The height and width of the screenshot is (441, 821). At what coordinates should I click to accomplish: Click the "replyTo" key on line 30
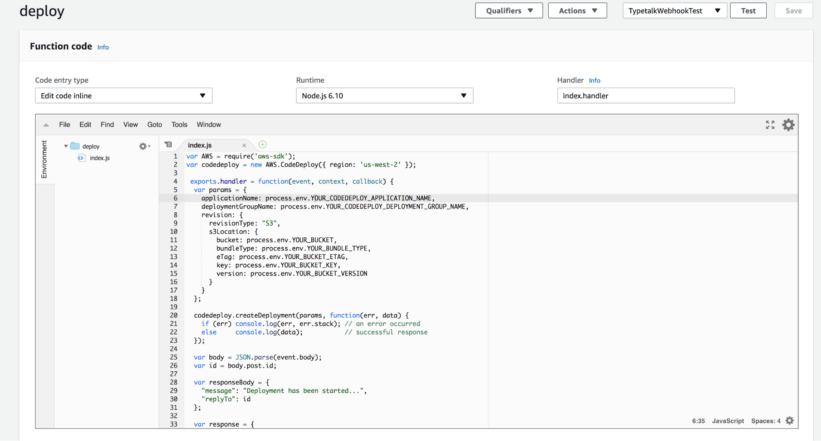[x=218, y=399]
